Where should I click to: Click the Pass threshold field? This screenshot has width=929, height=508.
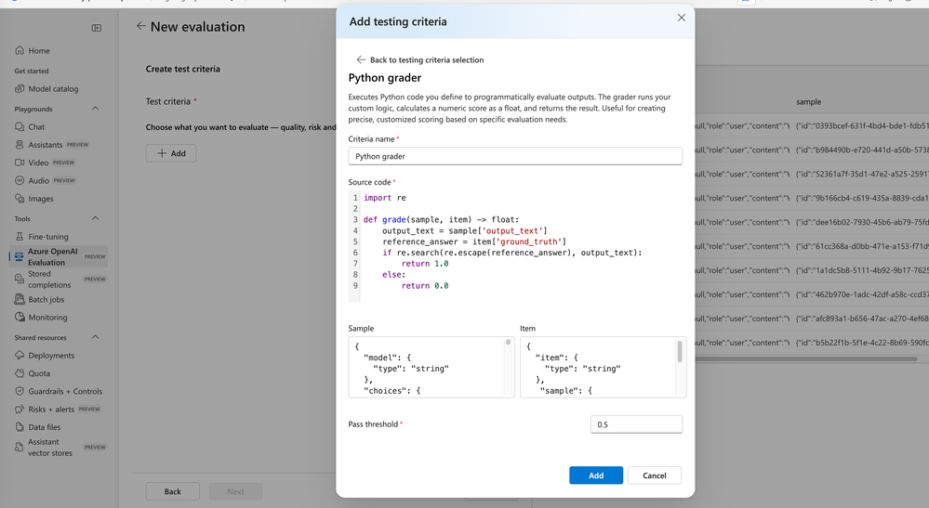click(x=636, y=424)
